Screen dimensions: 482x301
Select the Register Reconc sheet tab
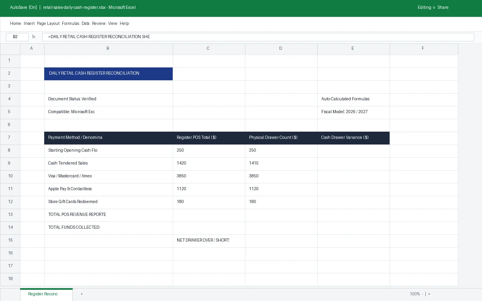(x=46, y=294)
